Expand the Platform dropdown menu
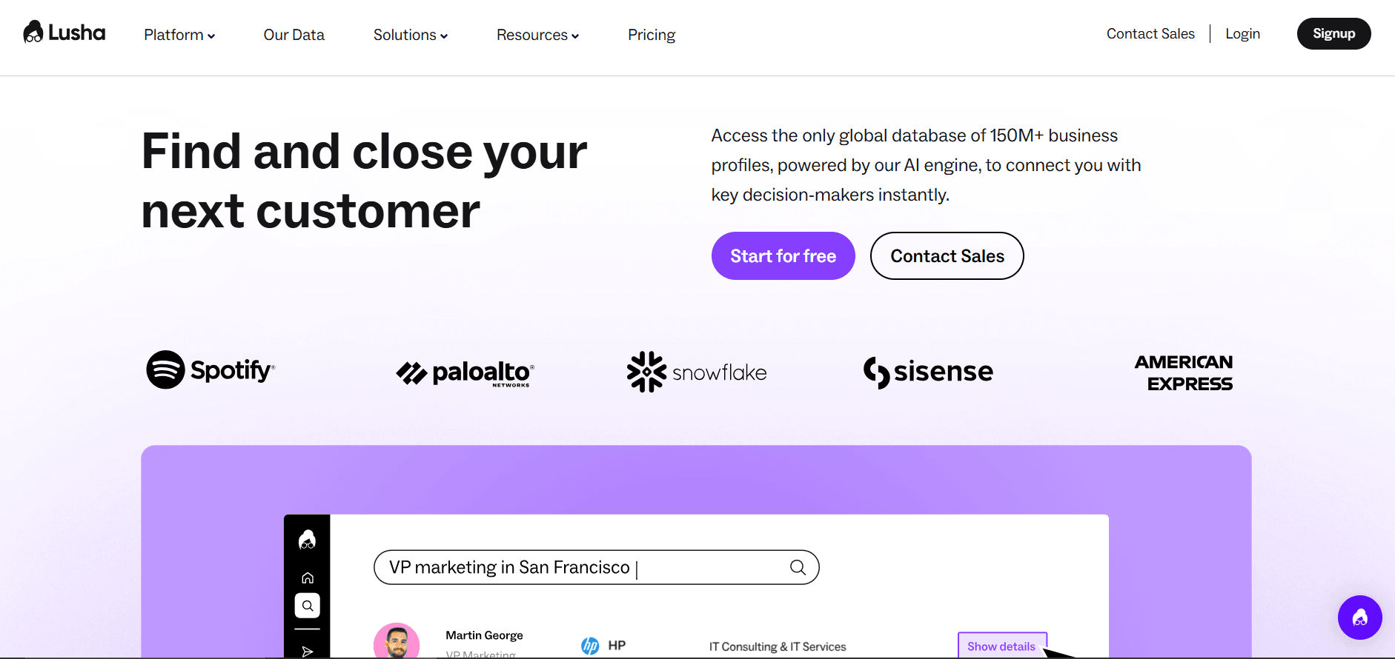This screenshot has height=659, width=1395. [179, 35]
